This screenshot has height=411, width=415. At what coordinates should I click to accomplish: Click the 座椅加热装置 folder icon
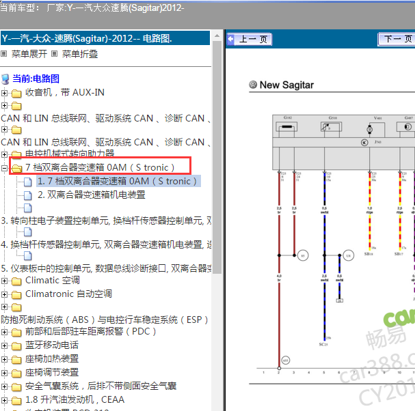16,360
